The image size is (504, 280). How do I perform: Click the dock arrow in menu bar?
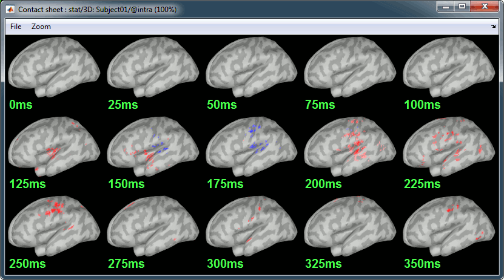(x=492, y=27)
